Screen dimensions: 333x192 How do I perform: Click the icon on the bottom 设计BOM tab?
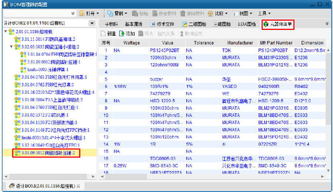[x=12, y=186]
